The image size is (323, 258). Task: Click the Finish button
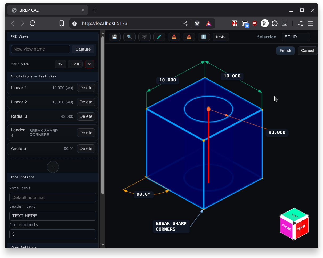pos(285,51)
